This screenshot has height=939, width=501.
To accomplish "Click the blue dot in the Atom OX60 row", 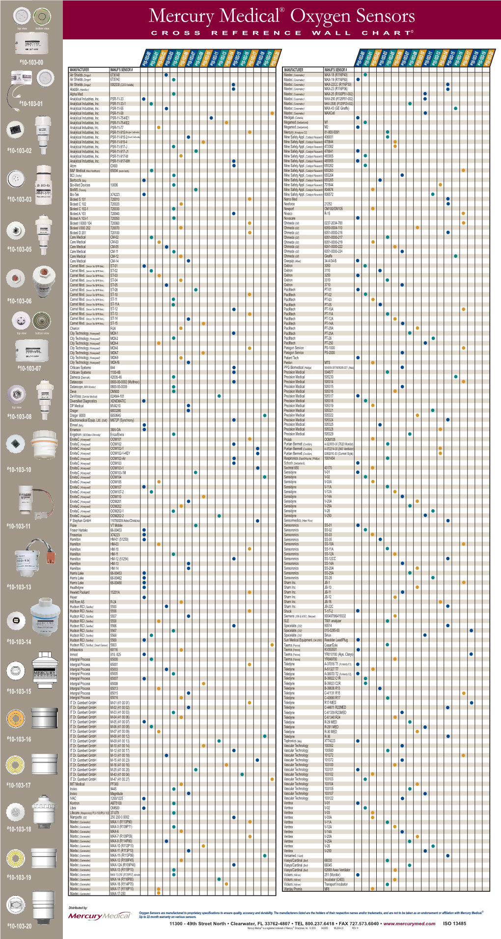I will click(234, 166).
